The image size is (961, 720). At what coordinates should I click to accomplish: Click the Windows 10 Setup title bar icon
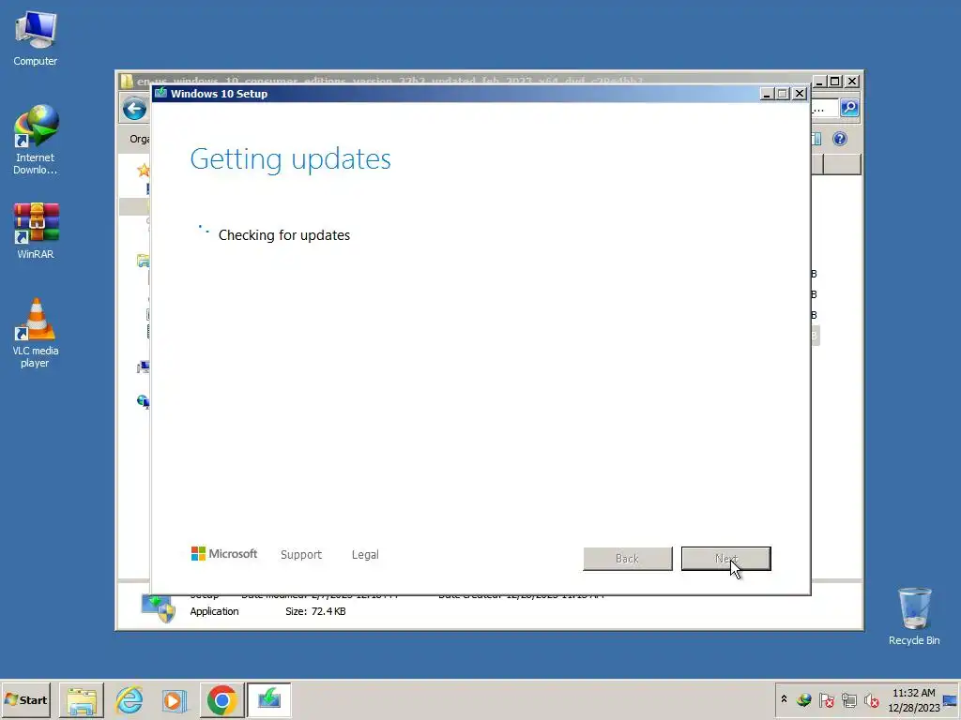point(161,93)
